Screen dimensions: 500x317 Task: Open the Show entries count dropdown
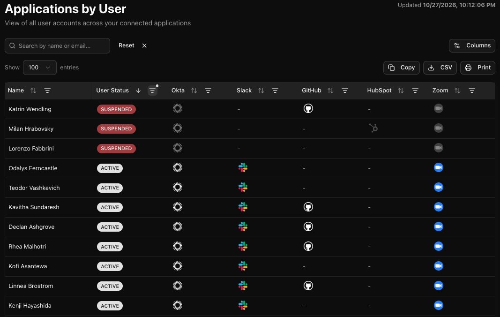39,68
